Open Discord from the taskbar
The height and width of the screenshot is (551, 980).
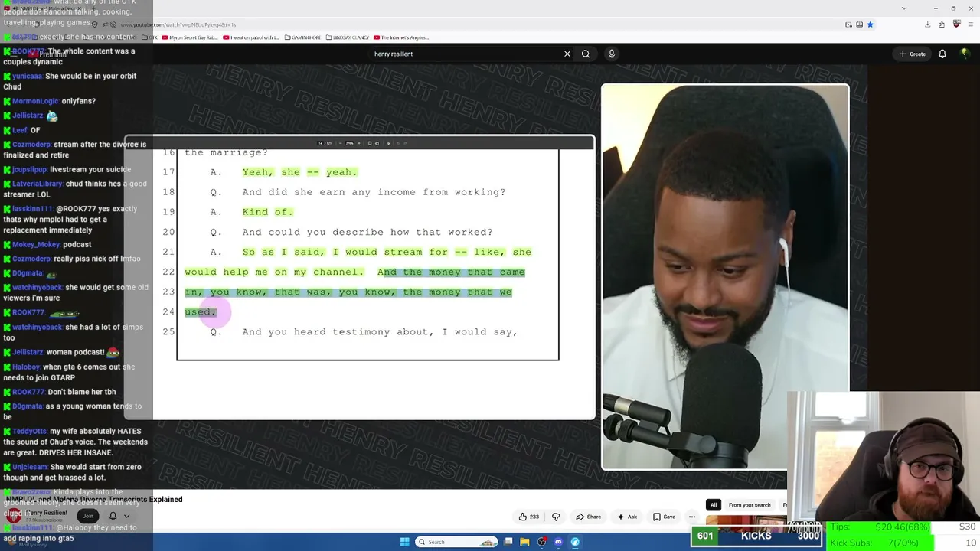558,542
